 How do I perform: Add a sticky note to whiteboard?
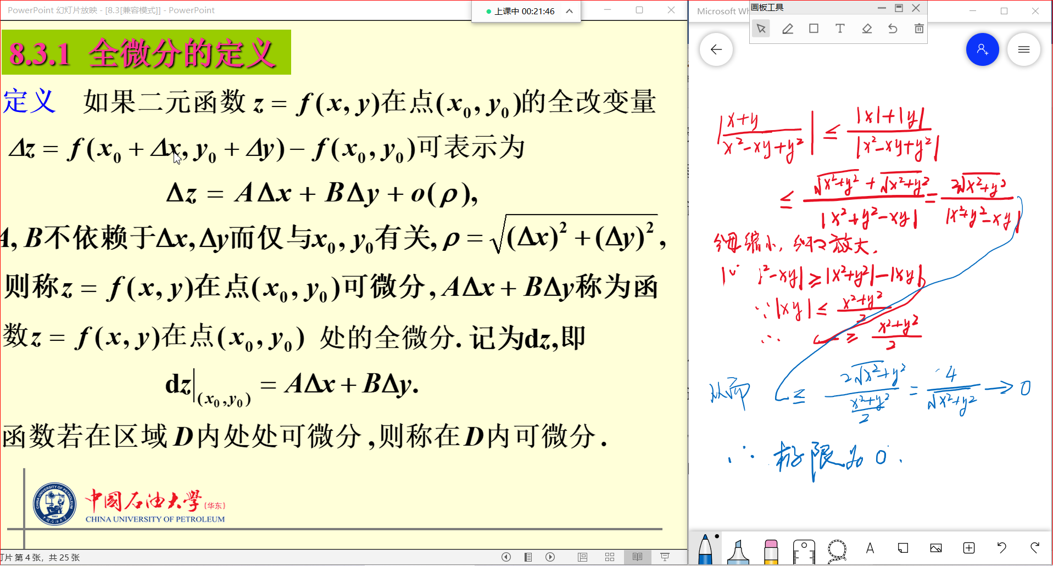pyautogui.click(x=903, y=548)
